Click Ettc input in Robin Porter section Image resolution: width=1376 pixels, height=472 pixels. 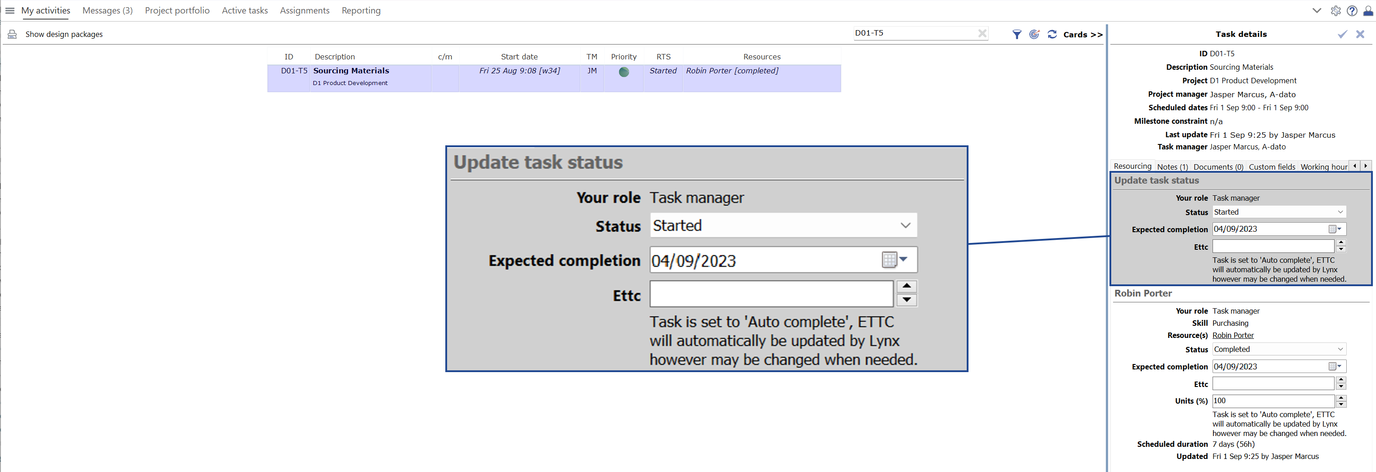point(1273,383)
